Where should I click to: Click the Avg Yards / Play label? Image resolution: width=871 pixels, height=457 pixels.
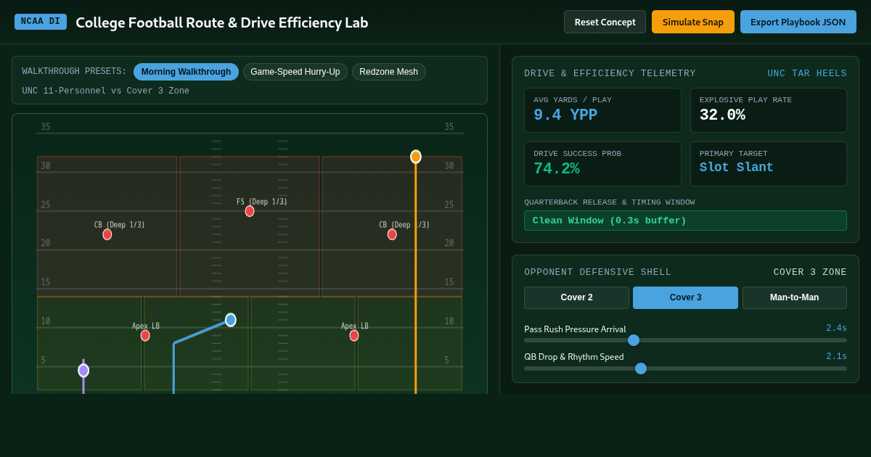573,100
